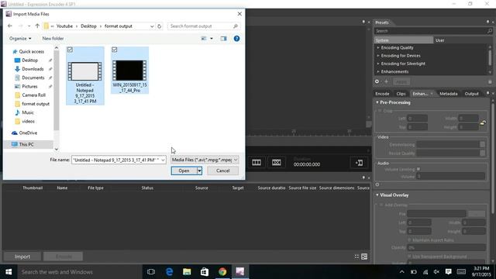Add a new preset with plus icon
The image size is (496, 279).
coord(386,81)
